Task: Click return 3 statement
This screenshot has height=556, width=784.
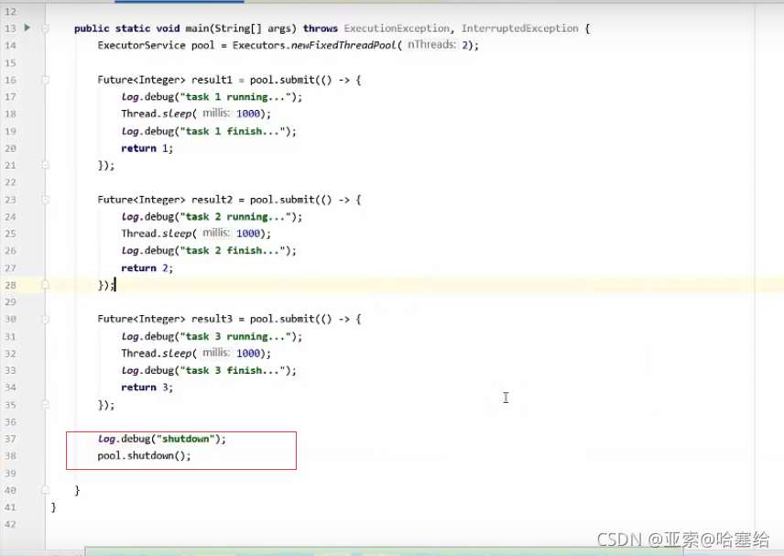Action: pyautogui.click(x=147, y=387)
